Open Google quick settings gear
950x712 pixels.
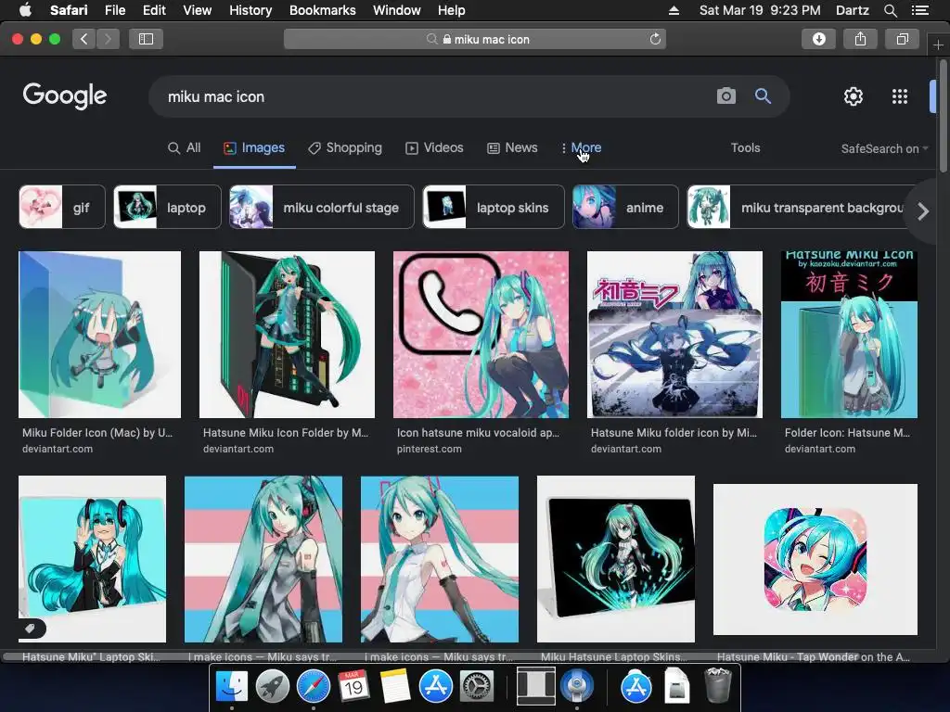tap(854, 96)
